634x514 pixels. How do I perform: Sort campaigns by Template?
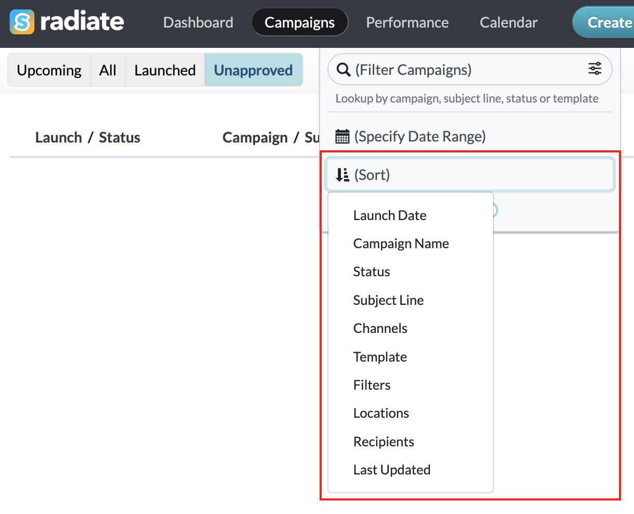point(380,357)
